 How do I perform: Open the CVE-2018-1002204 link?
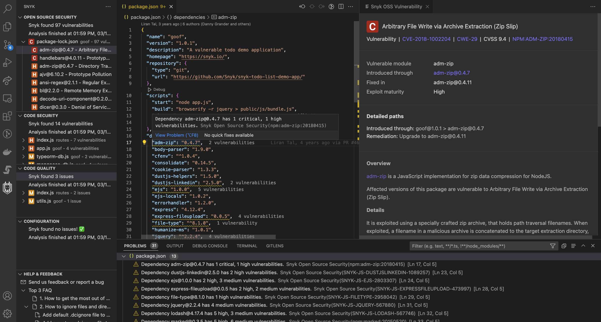(426, 39)
